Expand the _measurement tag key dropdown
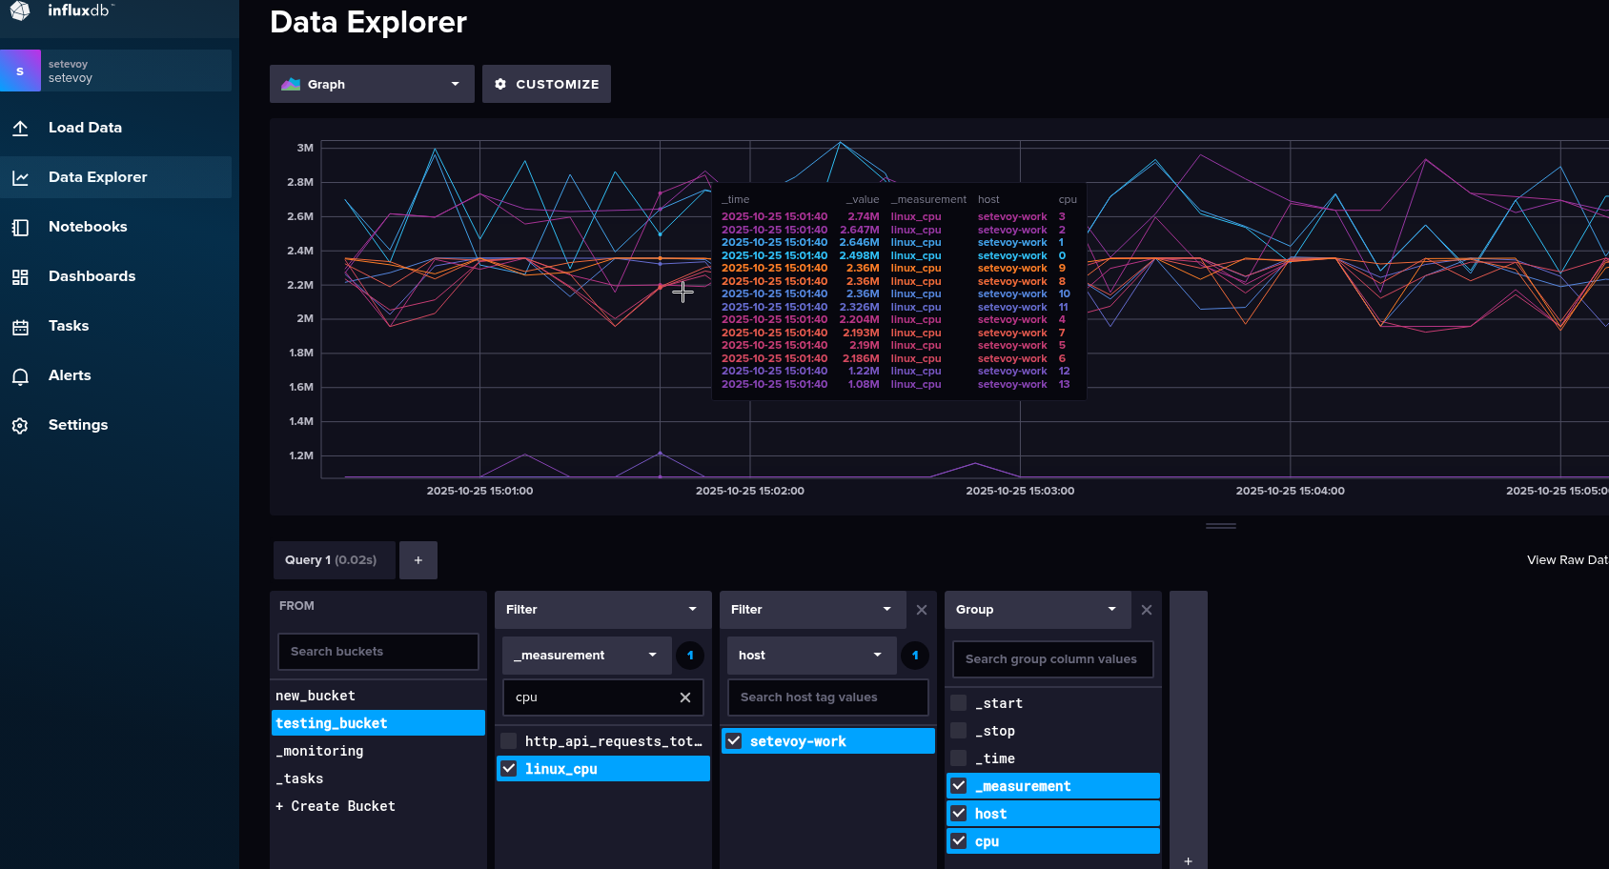 point(586,656)
